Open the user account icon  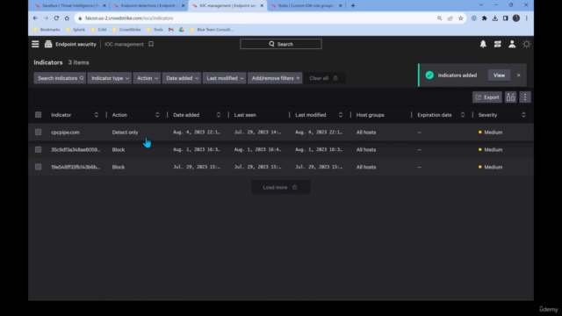click(512, 44)
